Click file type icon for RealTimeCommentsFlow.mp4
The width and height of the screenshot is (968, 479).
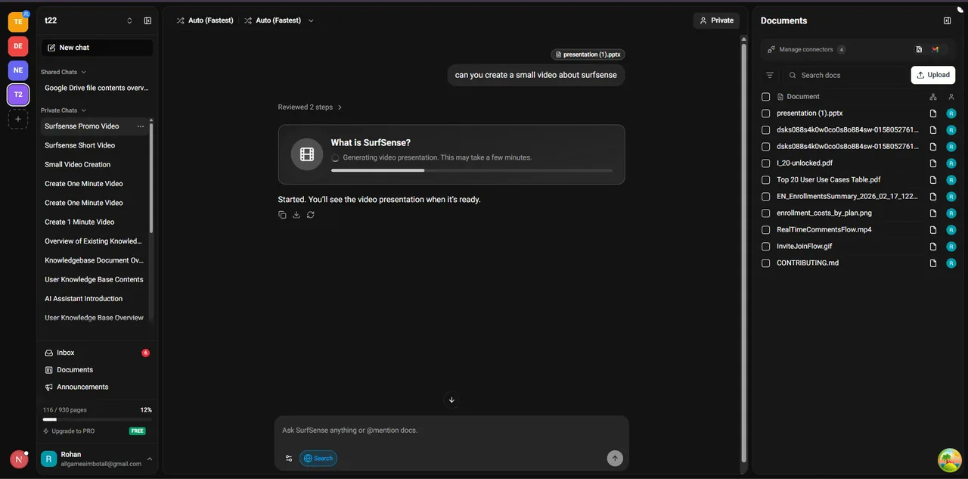(x=933, y=230)
